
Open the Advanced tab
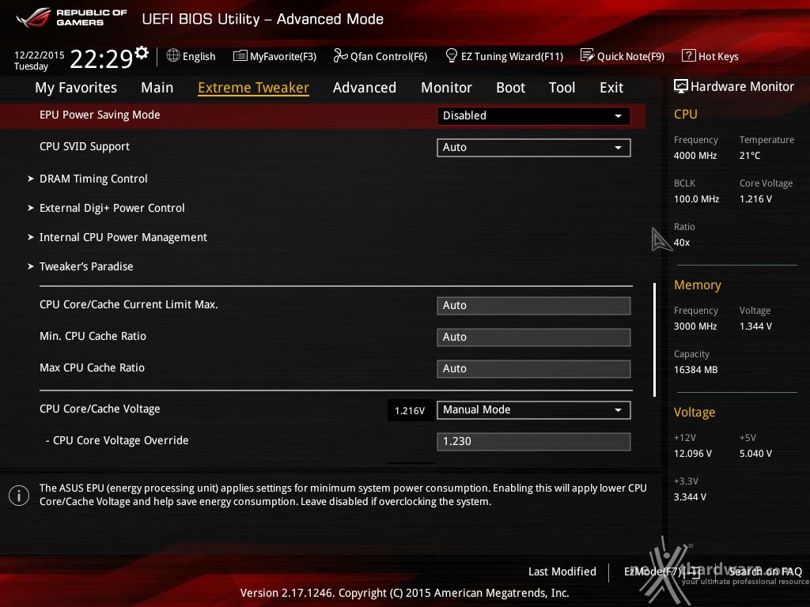[364, 88]
